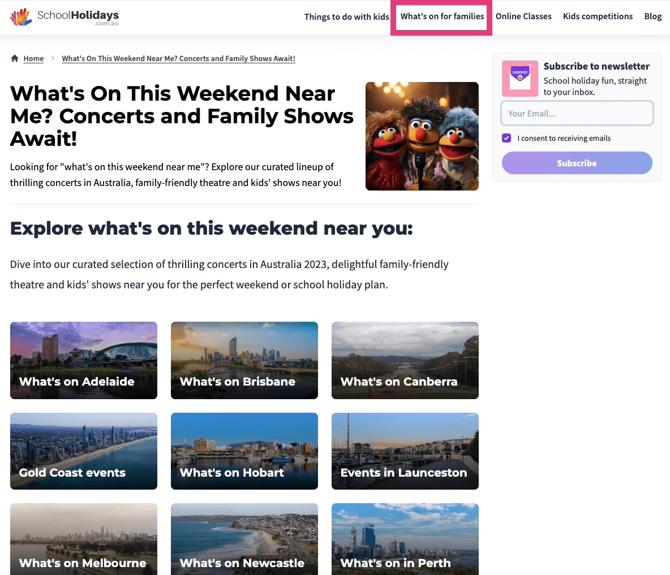
Task: Open the 'What's on for families' menu
Action: tap(441, 16)
